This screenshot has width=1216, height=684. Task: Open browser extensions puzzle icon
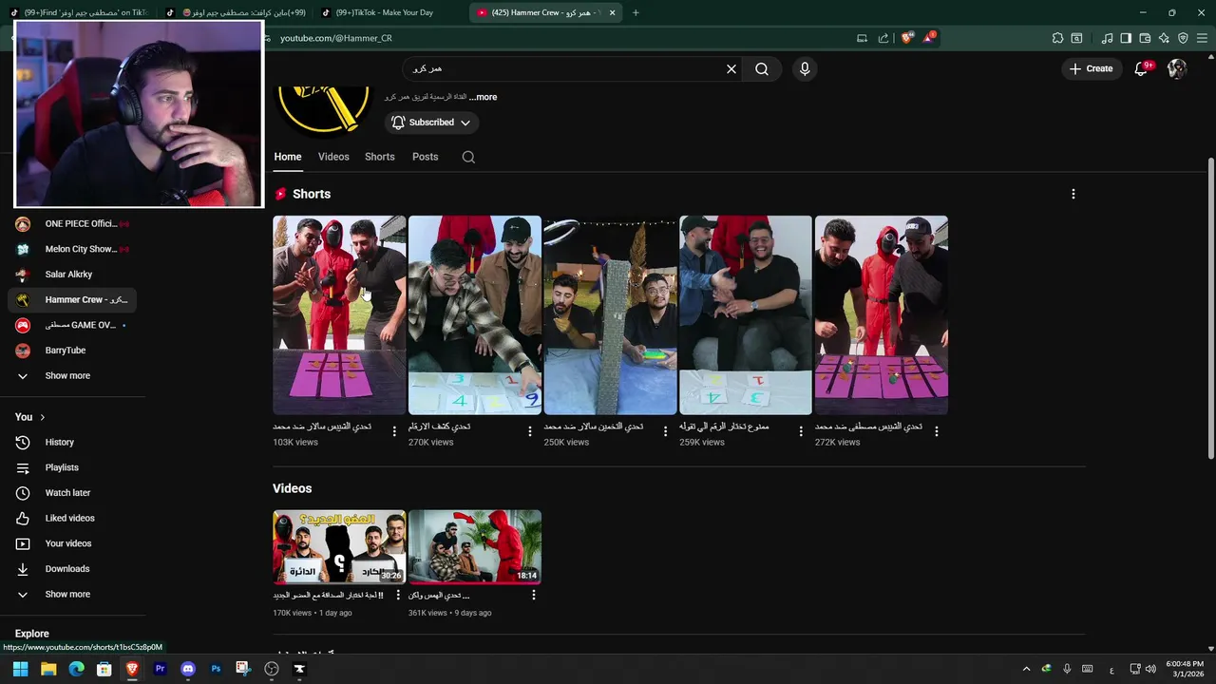pyautogui.click(x=1057, y=38)
